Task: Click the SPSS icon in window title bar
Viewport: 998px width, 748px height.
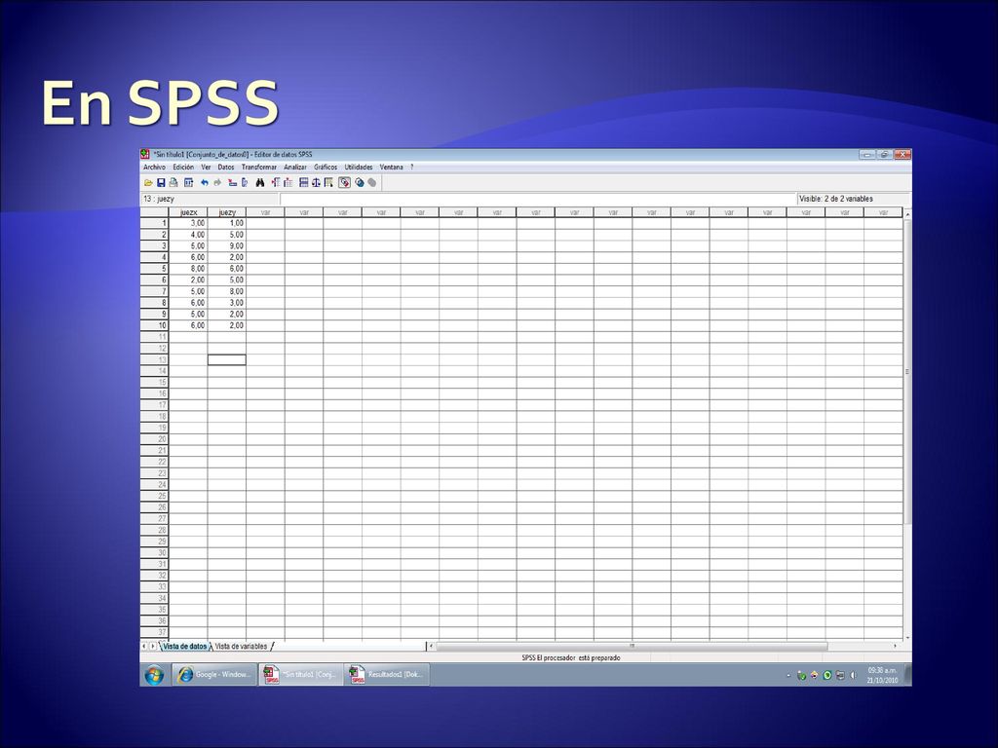Action: (145, 155)
